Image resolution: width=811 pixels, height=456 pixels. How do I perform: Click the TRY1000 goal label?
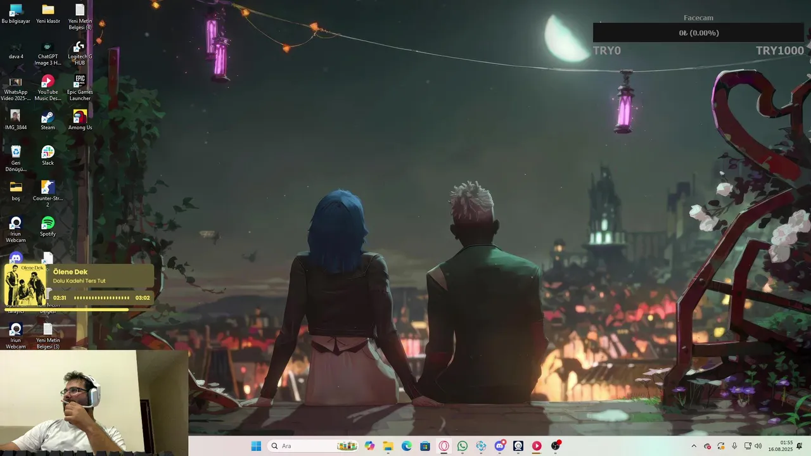tap(779, 51)
